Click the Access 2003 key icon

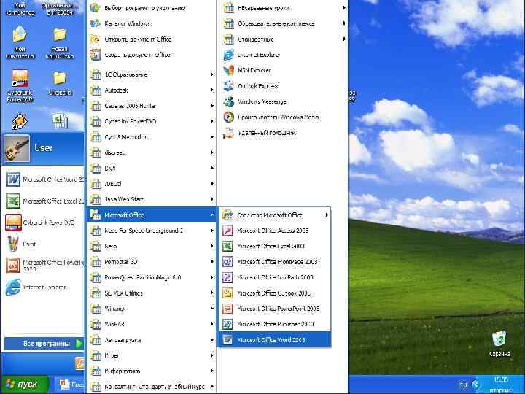(x=227, y=231)
